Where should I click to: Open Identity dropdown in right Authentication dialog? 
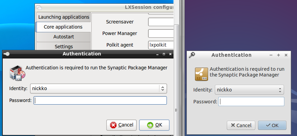pyautogui.click(x=249, y=90)
